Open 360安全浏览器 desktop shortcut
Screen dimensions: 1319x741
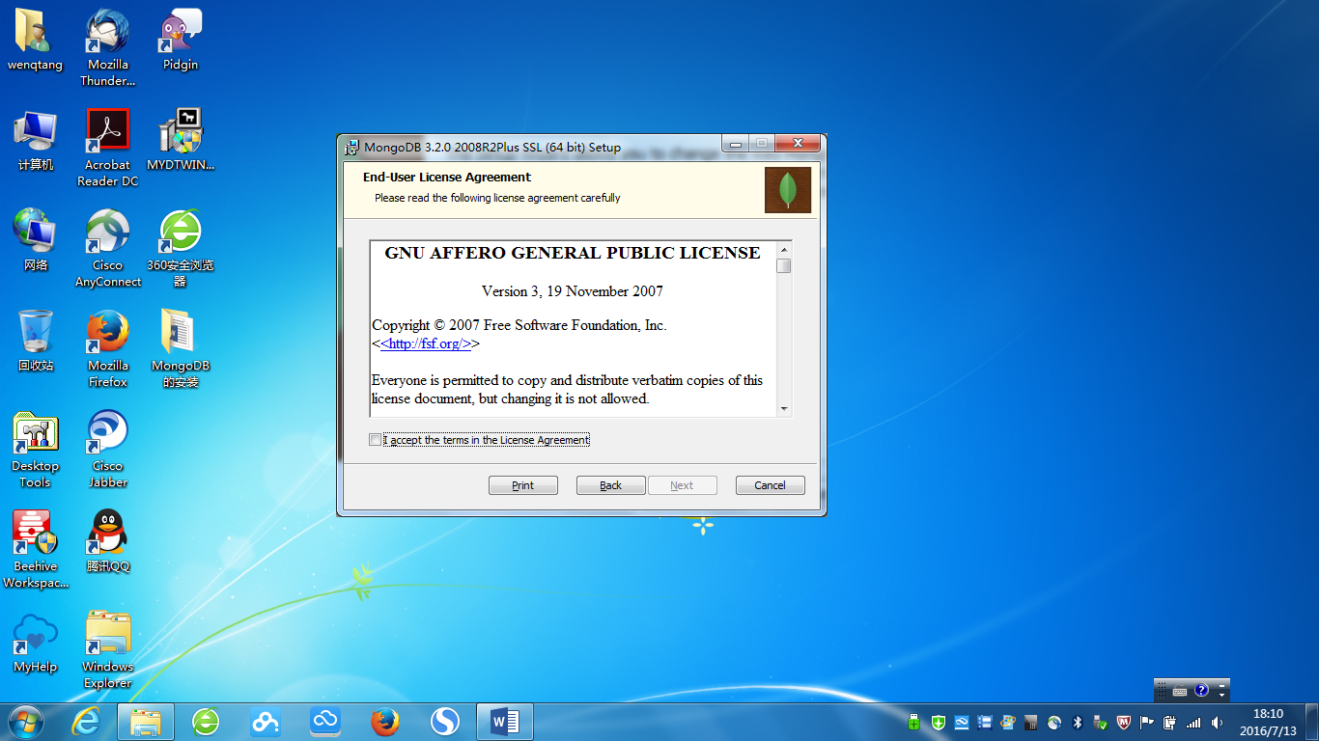[x=181, y=248]
